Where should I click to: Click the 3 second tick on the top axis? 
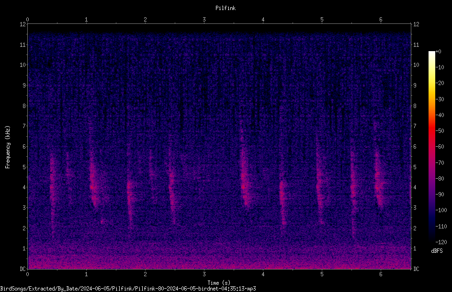[204, 20]
